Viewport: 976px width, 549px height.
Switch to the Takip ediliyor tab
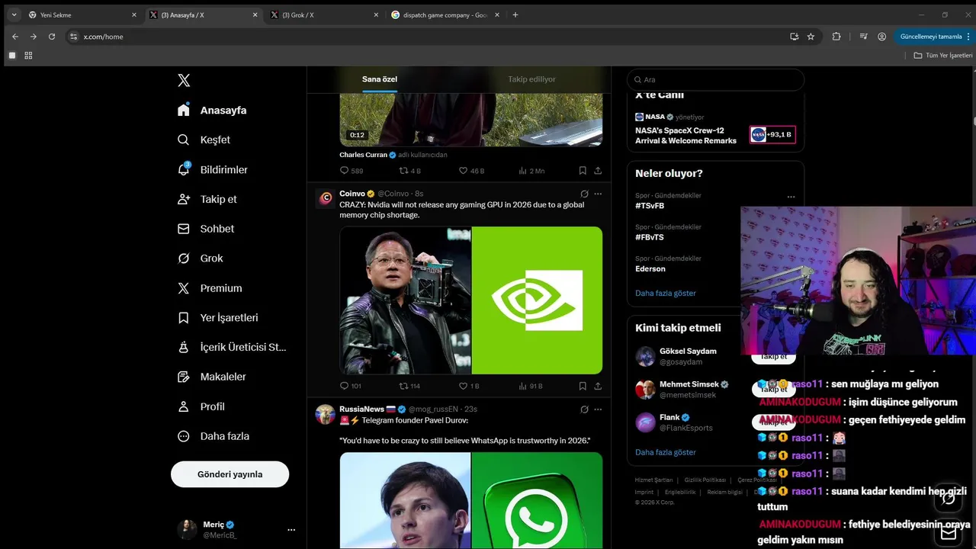tap(531, 79)
